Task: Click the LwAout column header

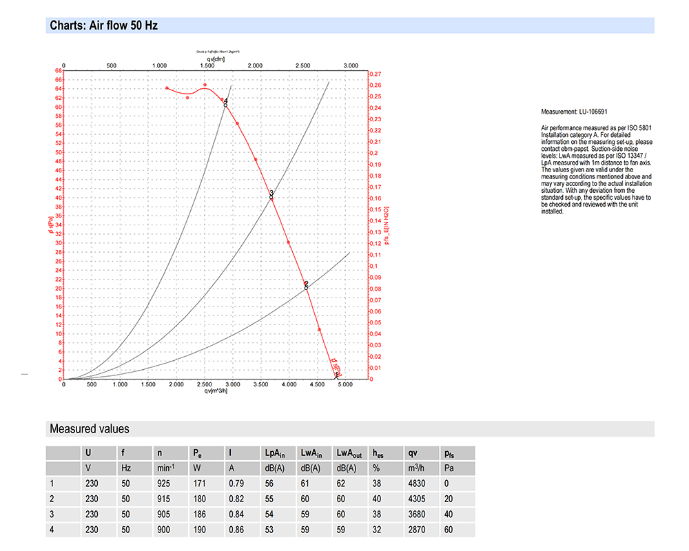Action: (350, 453)
